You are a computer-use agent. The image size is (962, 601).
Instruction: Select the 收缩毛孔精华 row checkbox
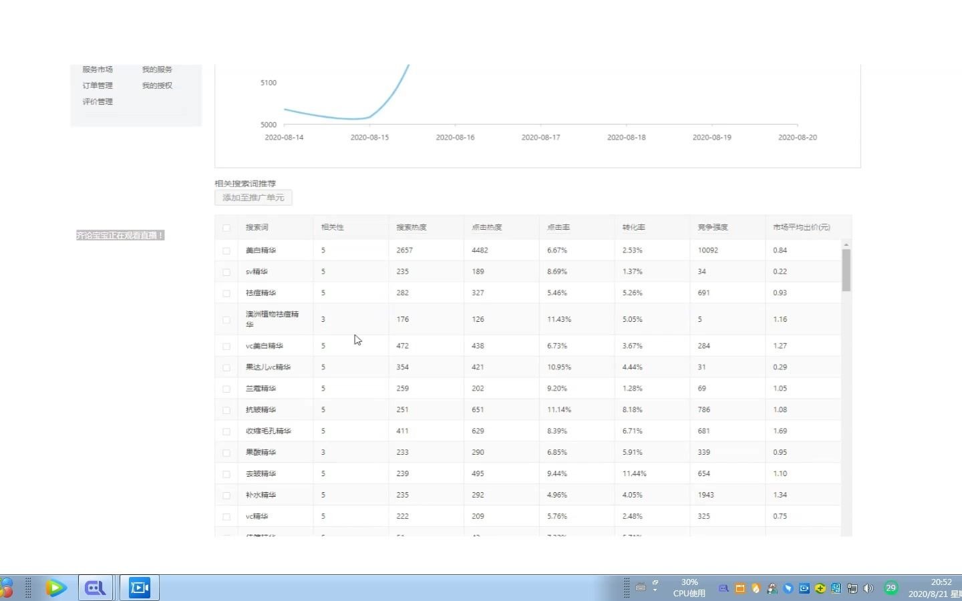tap(226, 432)
